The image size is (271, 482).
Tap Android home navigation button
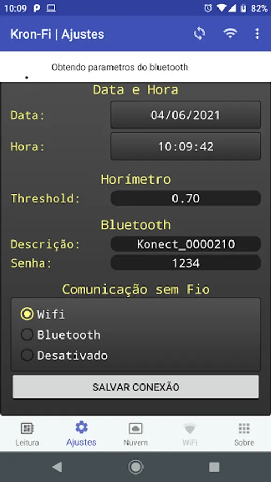click(135, 467)
